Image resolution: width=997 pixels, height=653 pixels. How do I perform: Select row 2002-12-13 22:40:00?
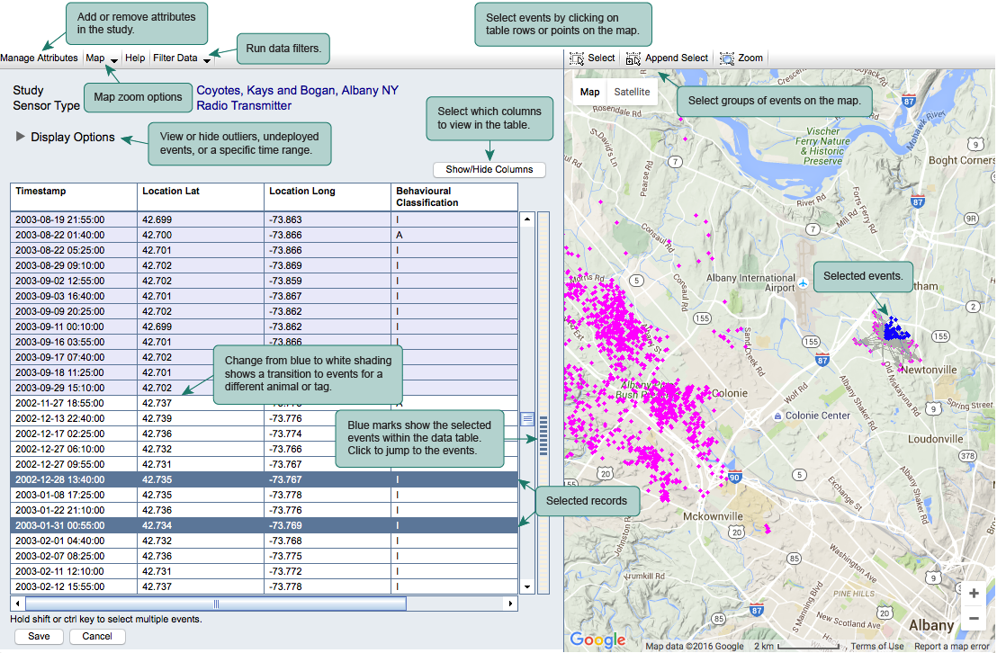click(x=264, y=418)
